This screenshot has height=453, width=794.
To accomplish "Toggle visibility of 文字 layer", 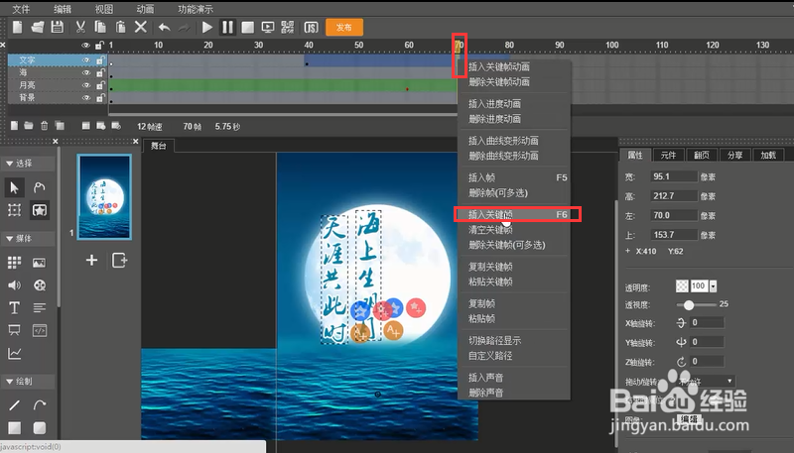I will [86, 60].
